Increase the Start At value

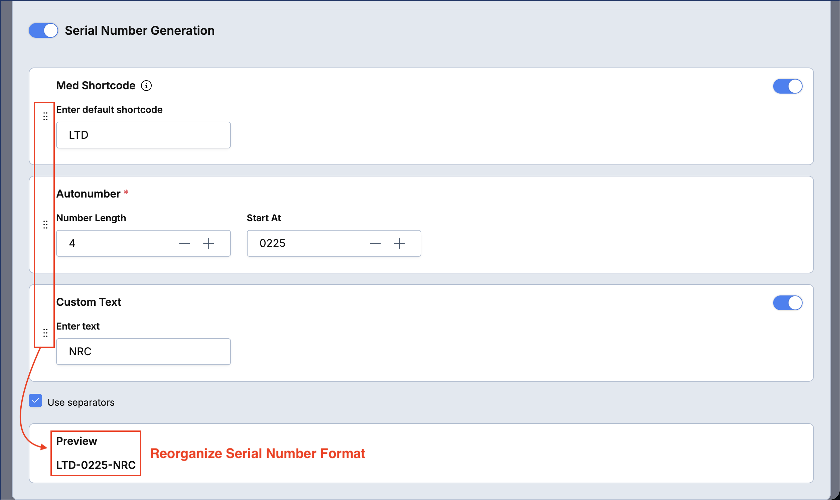click(x=400, y=243)
